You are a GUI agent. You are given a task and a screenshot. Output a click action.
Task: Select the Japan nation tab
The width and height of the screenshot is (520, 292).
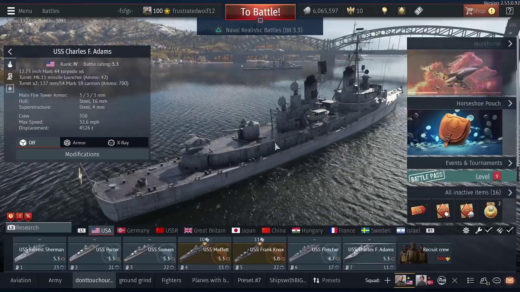pyautogui.click(x=244, y=230)
